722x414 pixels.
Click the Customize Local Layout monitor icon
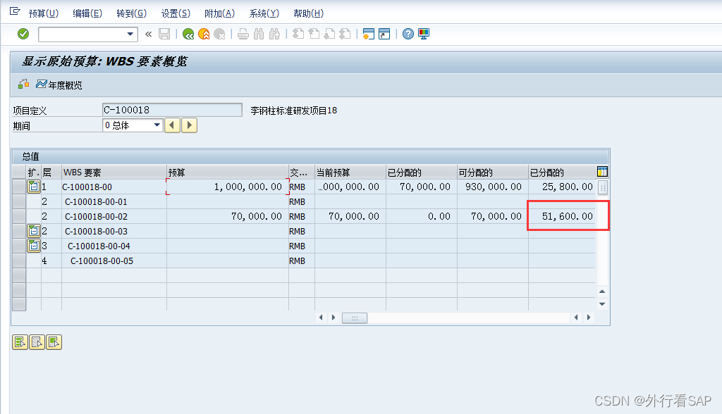[x=424, y=34]
